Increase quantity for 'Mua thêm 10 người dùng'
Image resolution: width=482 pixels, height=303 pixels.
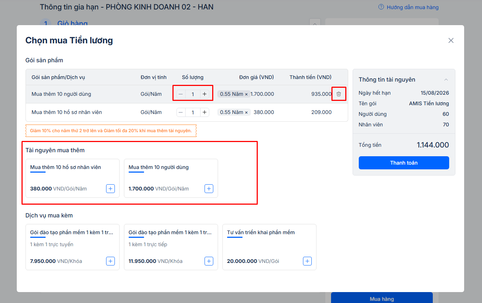point(205,94)
